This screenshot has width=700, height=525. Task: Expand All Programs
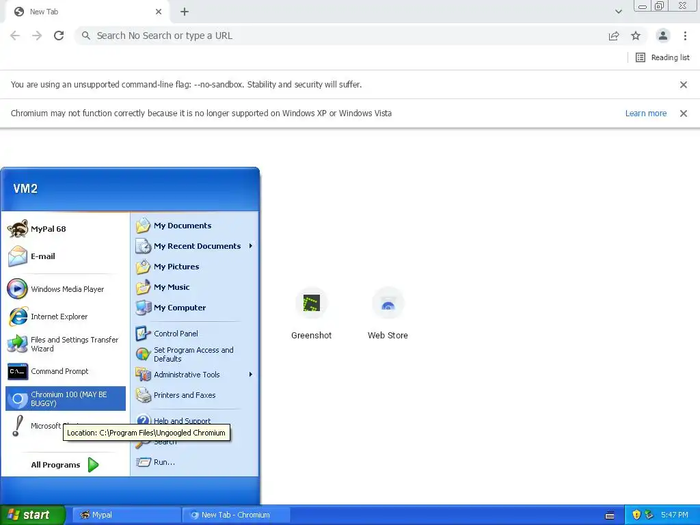tap(65, 465)
